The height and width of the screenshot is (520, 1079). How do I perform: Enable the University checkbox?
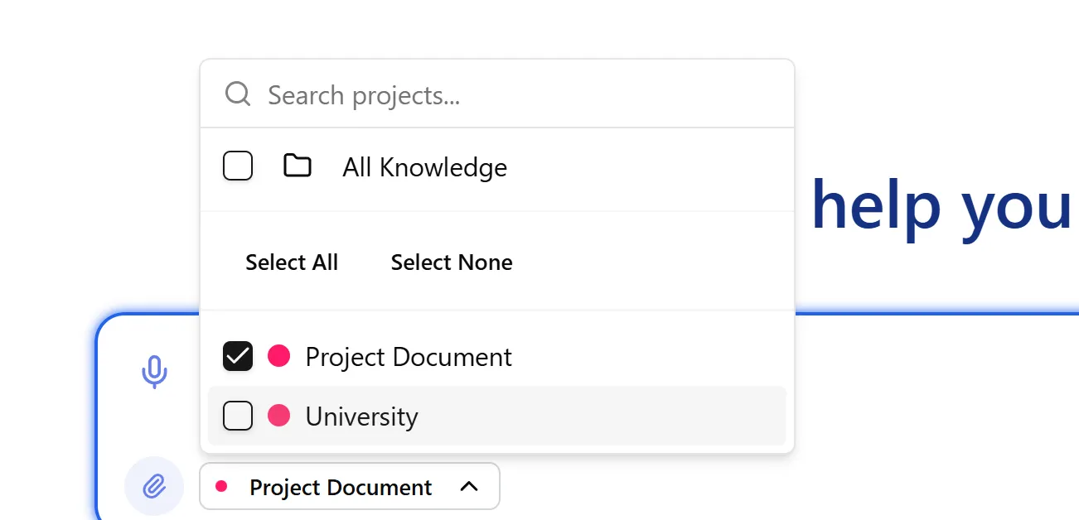[x=238, y=416]
